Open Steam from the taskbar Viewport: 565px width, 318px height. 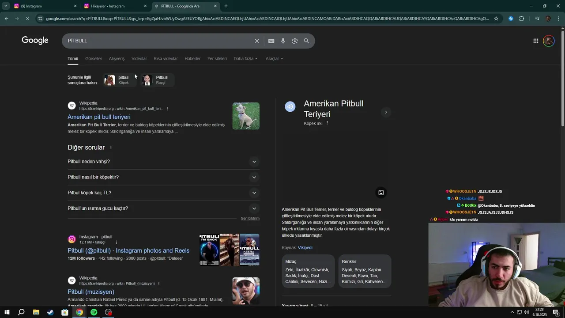coord(50,312)
